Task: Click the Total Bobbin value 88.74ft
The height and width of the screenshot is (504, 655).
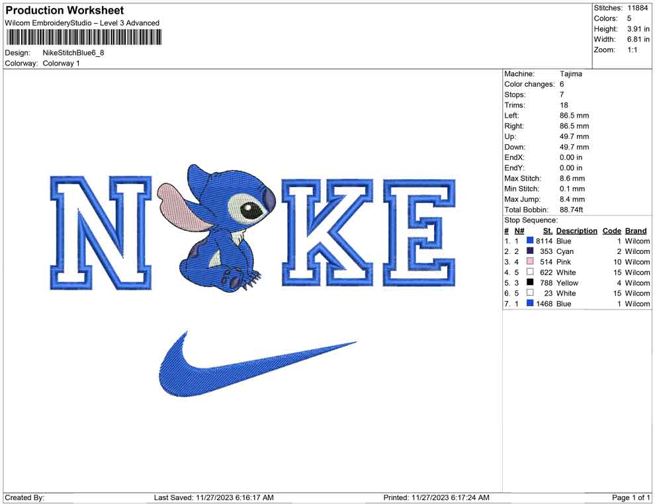Action: [572, 210]
